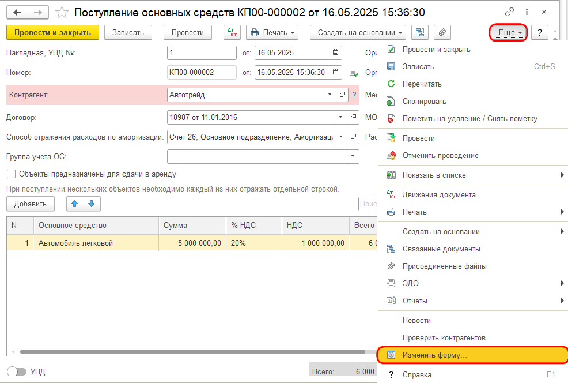Open the Договор 18987 record
This screenshot has width=568, height=383.
353,117
